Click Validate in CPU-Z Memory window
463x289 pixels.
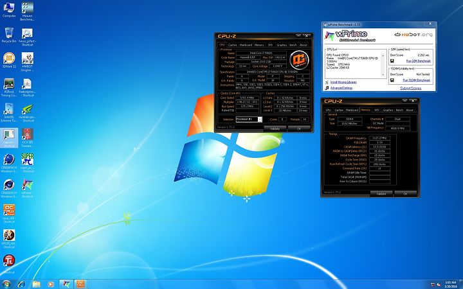[x=381, y=193]
